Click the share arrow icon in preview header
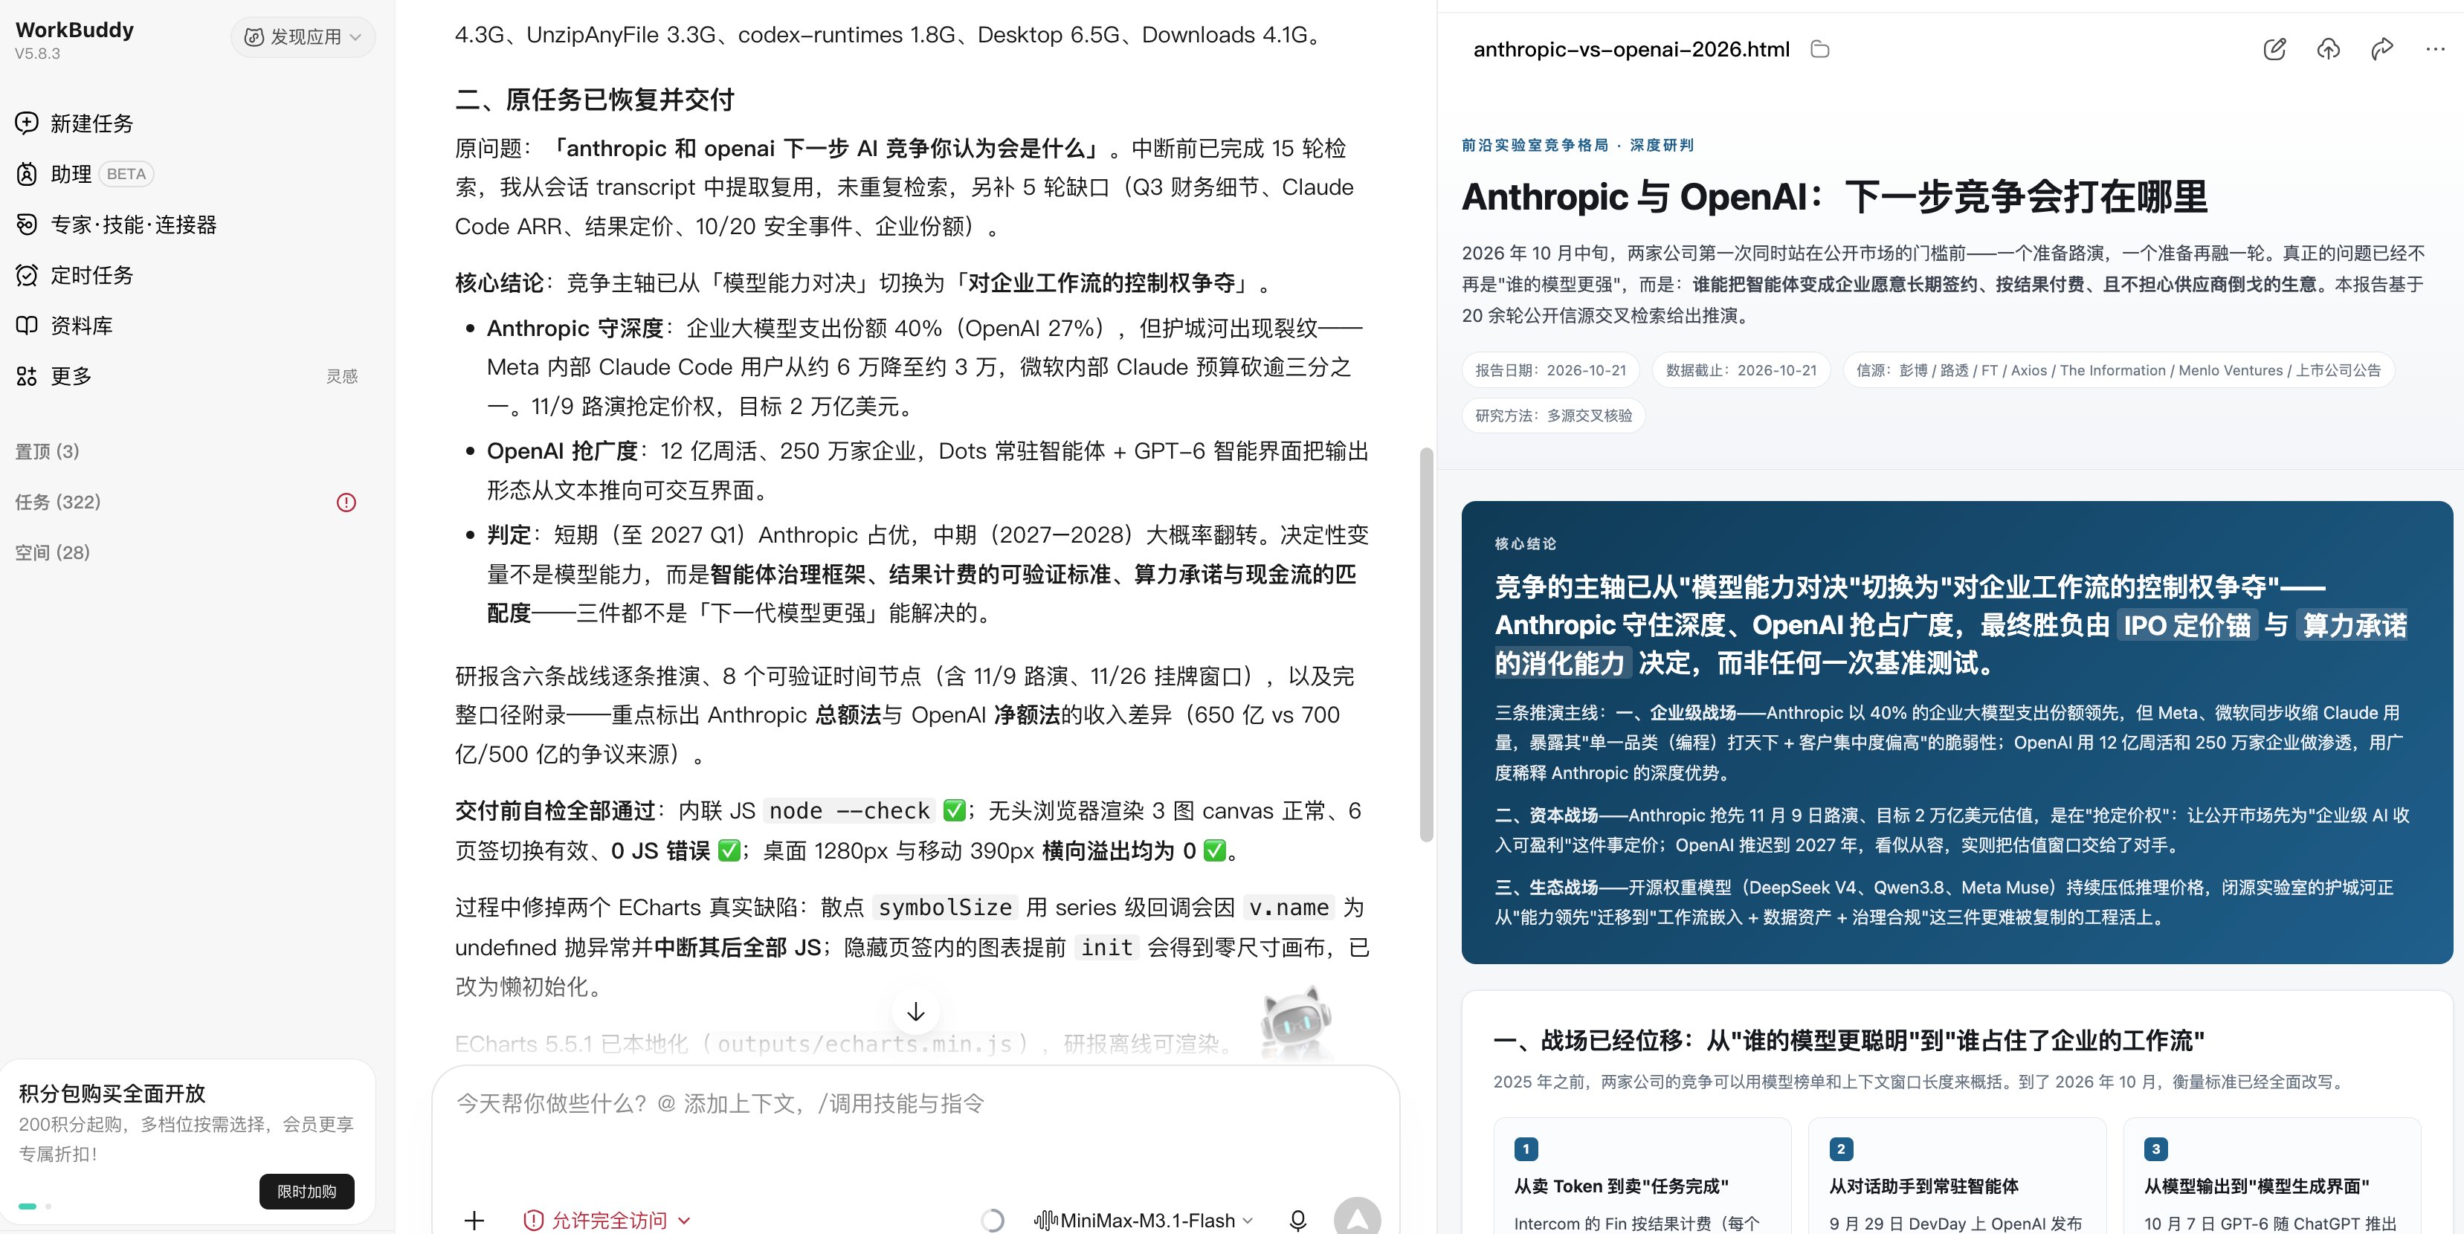Image resolution: width=2464 pixels, height=1234 pixels. coord(2381,49)
